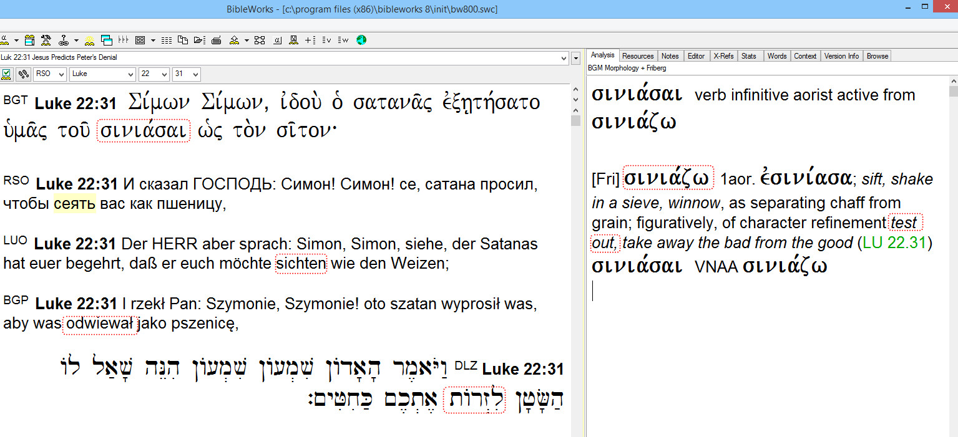Click the window-with-people toolbar icon
Viewport: 958px width, 437px height.
tap(29, 40)
